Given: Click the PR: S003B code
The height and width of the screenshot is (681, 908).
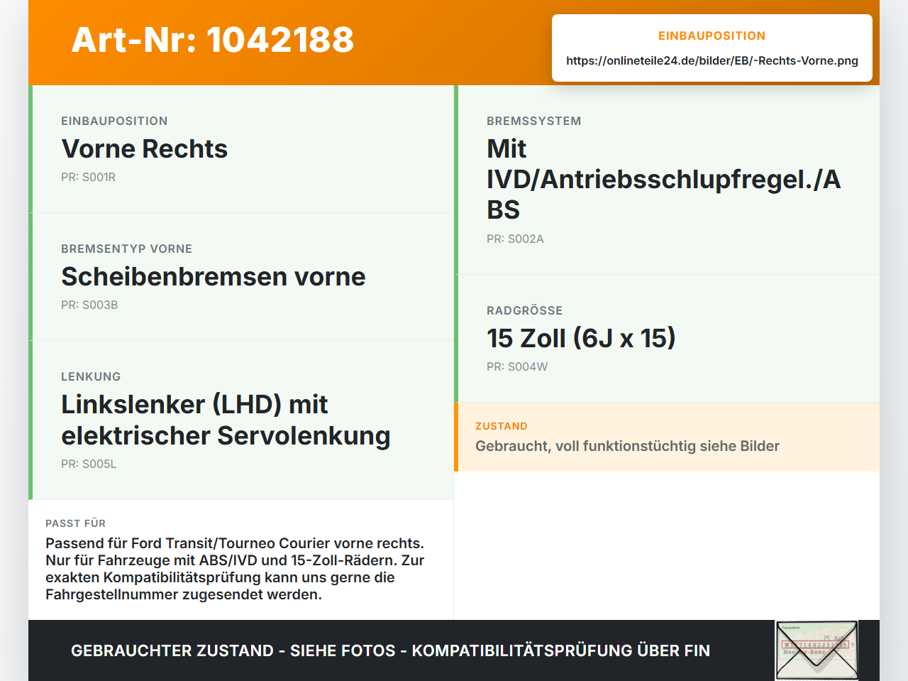Looking at the screenshot, I should click(x=89, y=305).
